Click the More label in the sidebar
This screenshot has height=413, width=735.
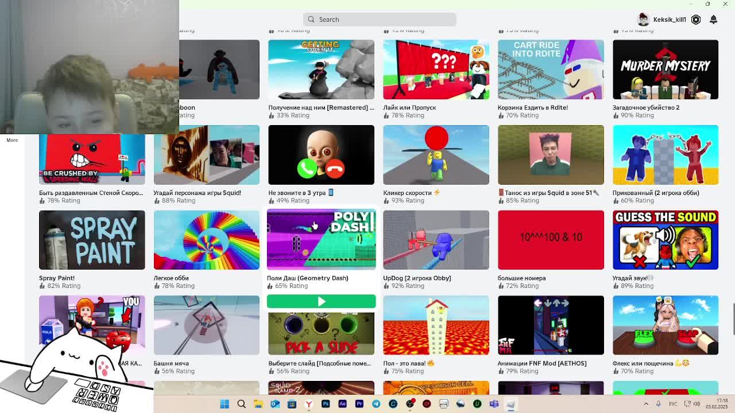click(x=12, y=140)
